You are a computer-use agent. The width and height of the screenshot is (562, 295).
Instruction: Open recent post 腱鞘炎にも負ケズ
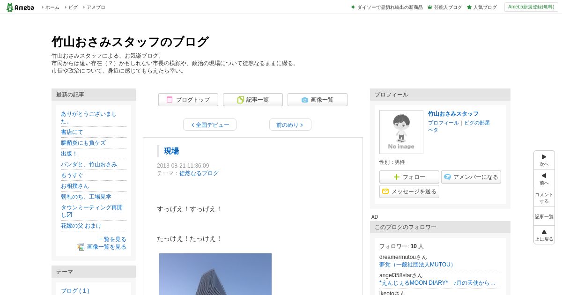(x=83, y=143)
